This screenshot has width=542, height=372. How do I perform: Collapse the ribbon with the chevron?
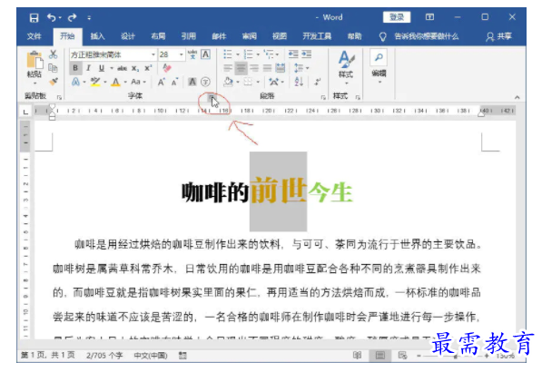(517, 97)
